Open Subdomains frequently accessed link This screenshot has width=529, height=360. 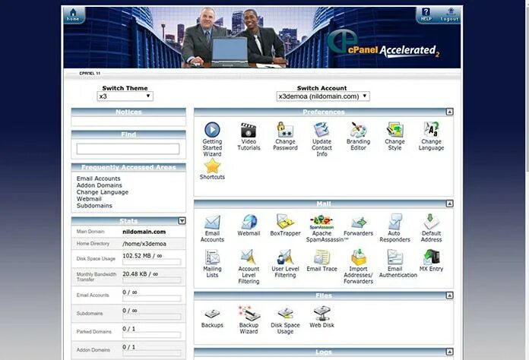(94, 205)
